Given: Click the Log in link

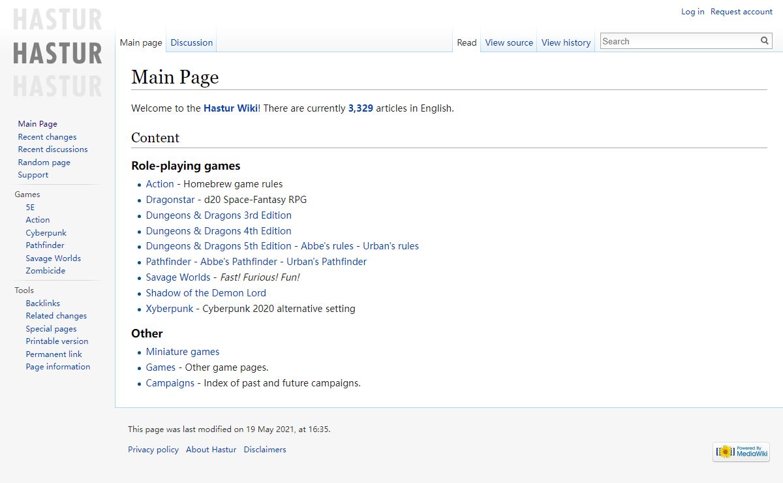Looking at the screenshot, I should pos(693,12).
